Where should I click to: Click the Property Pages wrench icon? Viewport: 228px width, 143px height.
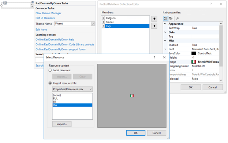(x=177, y=18)
